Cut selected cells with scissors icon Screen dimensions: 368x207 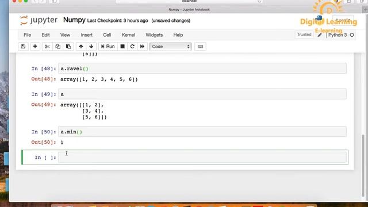point(47,47)
